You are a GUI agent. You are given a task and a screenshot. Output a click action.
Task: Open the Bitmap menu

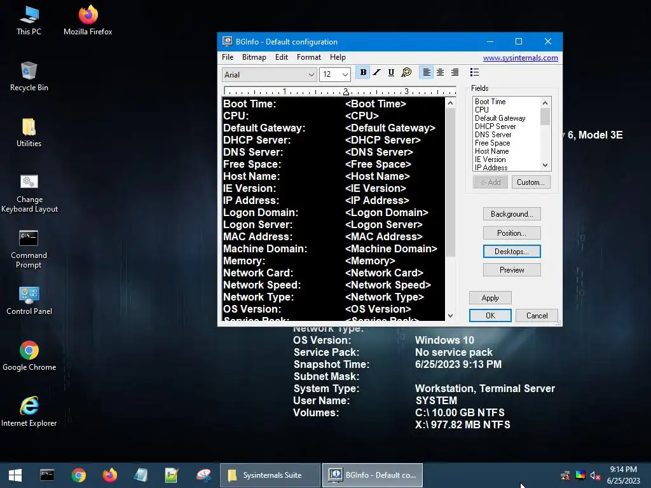pos(254,57)
